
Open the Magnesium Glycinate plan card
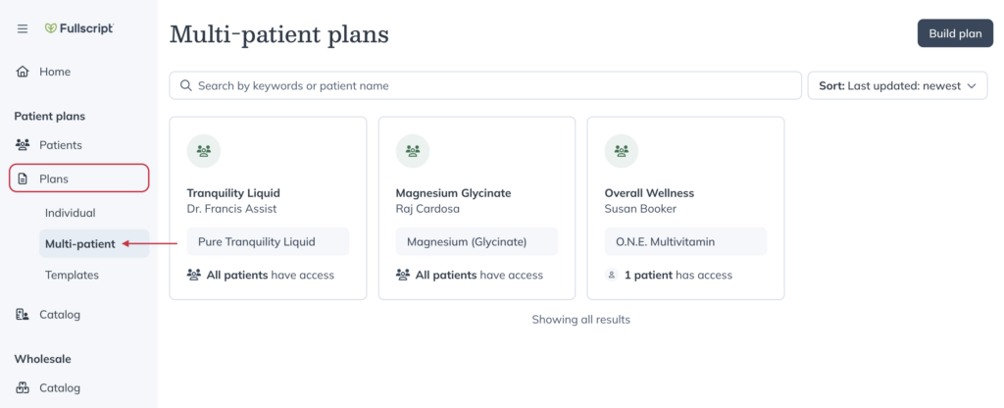[477, 208]
